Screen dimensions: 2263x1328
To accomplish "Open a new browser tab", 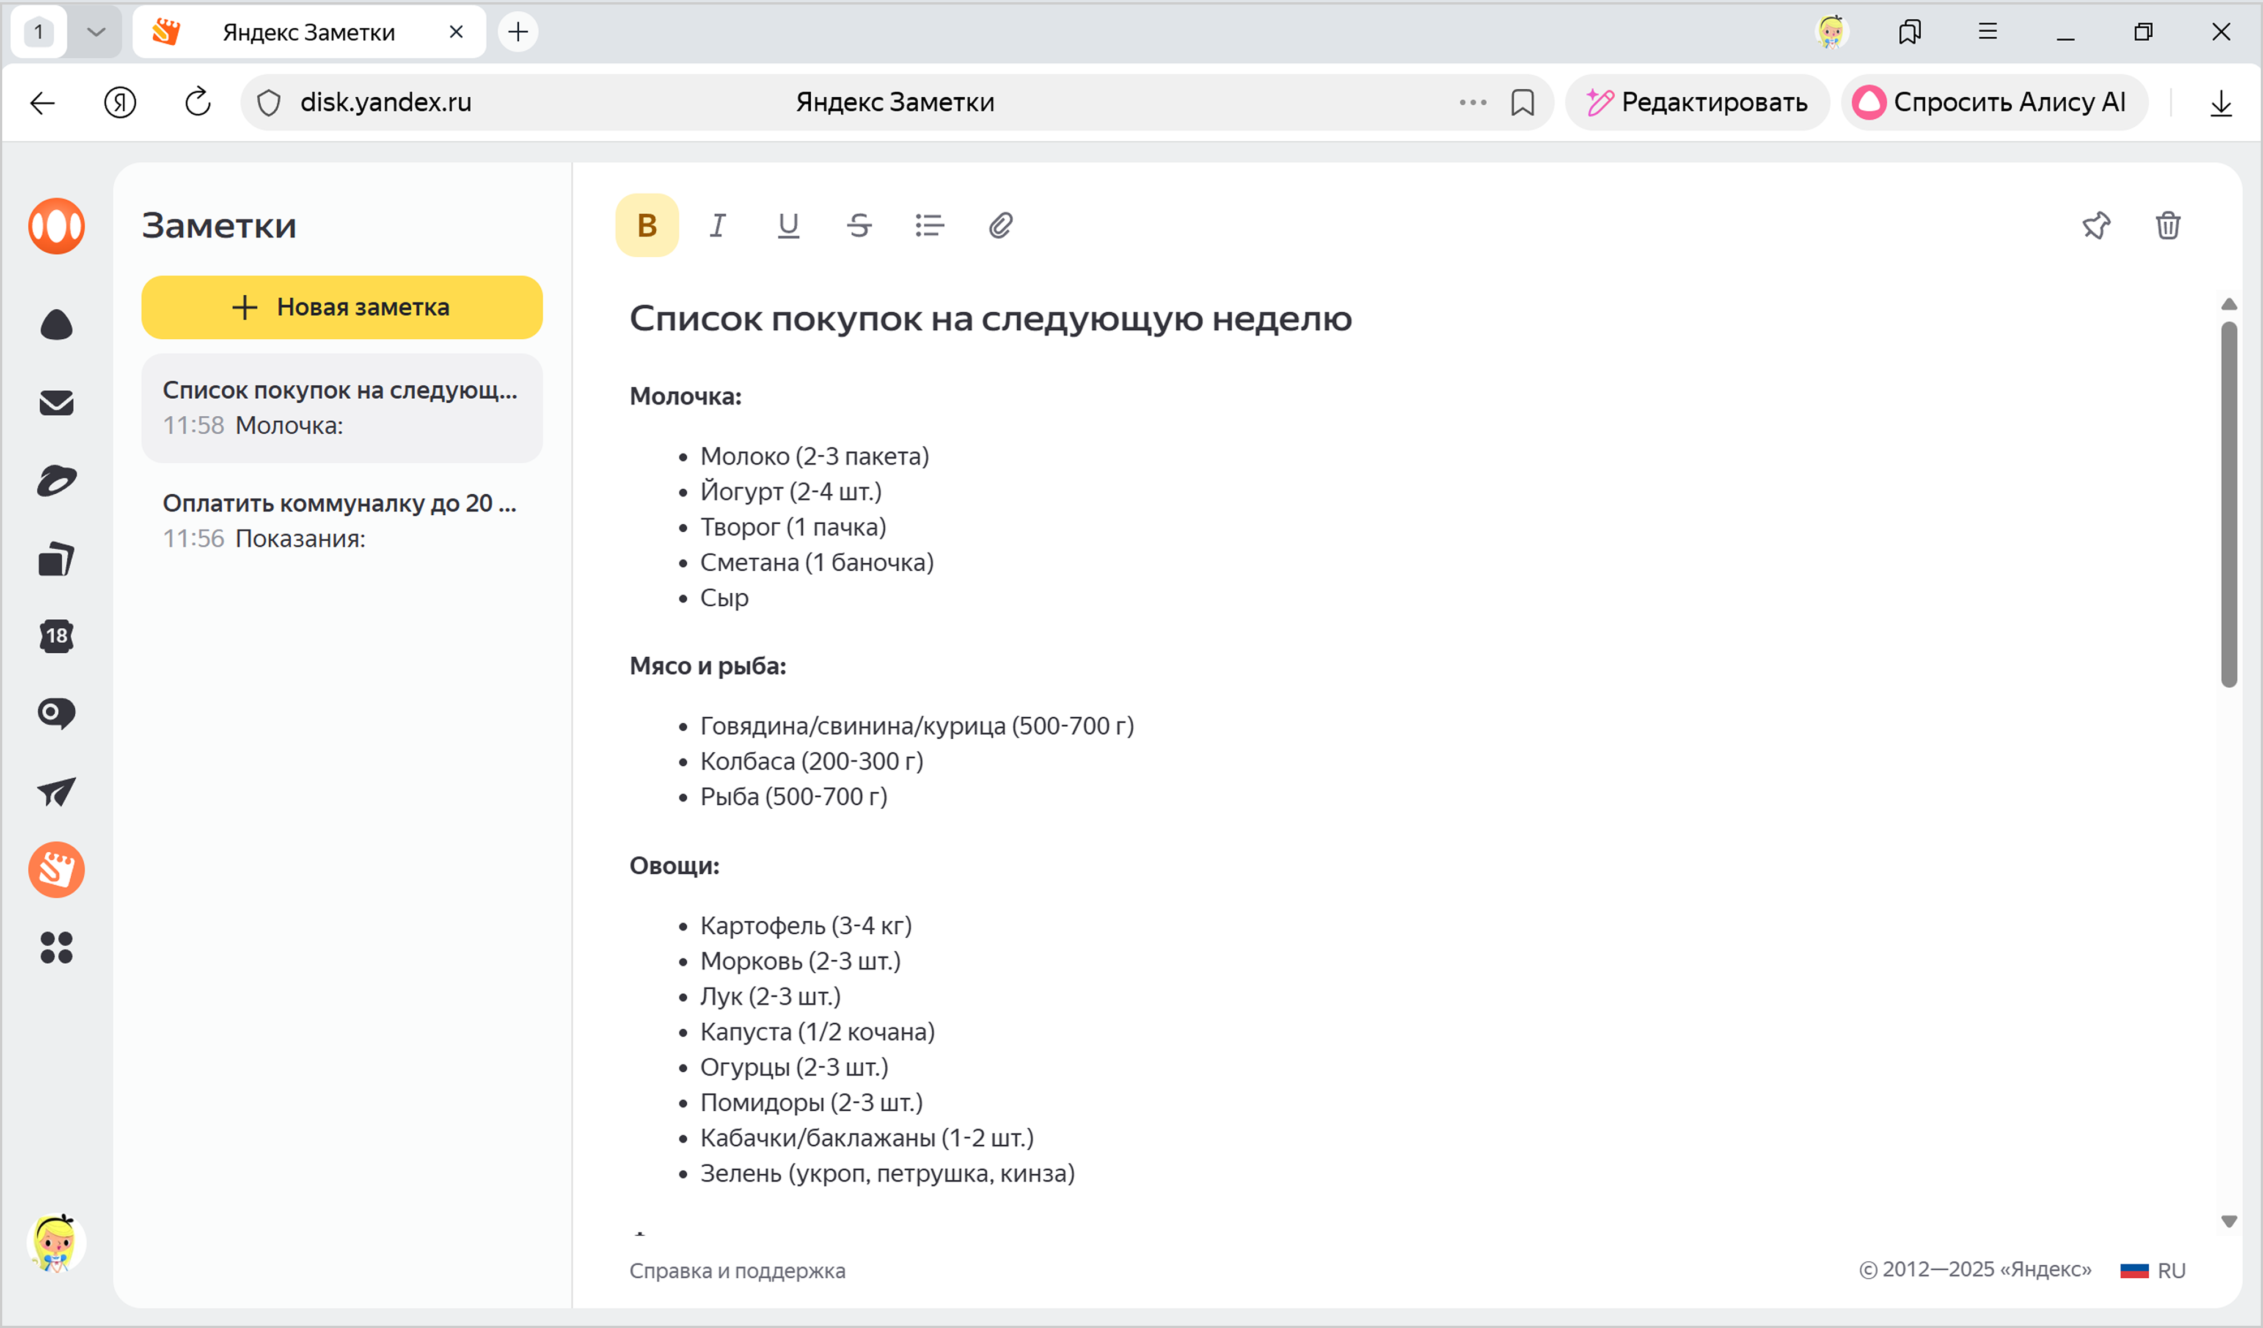I will 518,32.
